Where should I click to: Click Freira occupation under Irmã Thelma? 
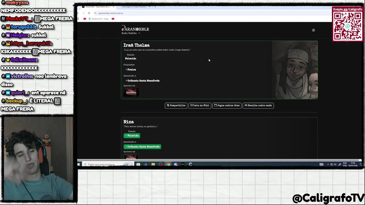(x=131, y=69)
